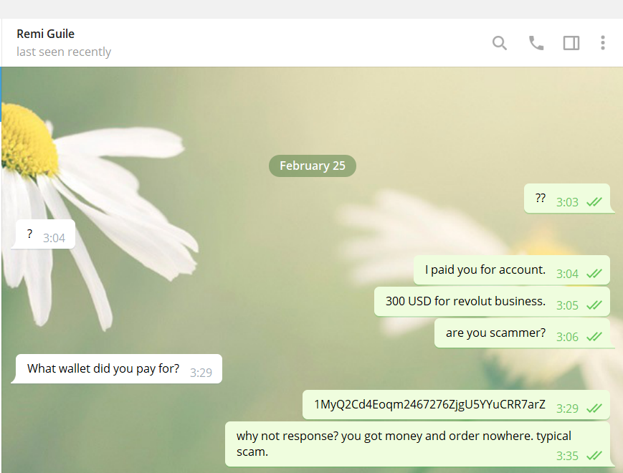Click the 3:04 timestamp on 'I paid you for account.'
The width and height of the screenshot is (623, 473).
point(567,274)
